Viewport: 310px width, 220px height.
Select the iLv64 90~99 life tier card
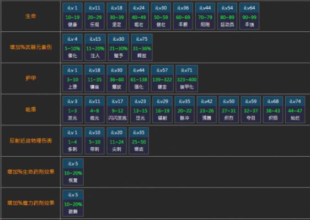249,16
